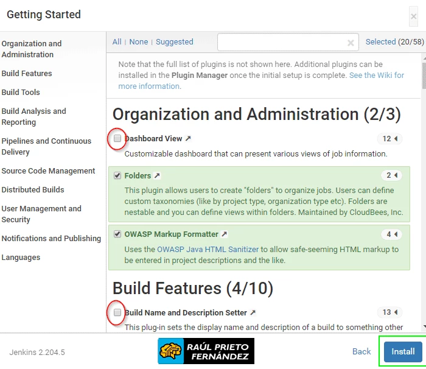Open Dashboard View external link icon

pos(188,139)
